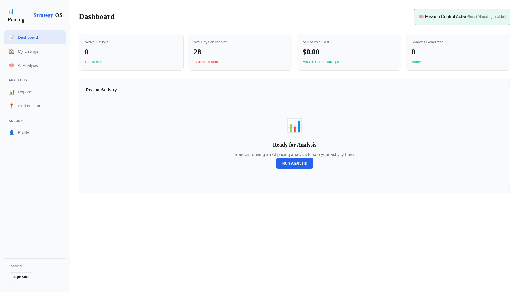The height and width of the screenshot is (292, 519).
Task: Click the Dashboard page title
Action: [97, 16]
